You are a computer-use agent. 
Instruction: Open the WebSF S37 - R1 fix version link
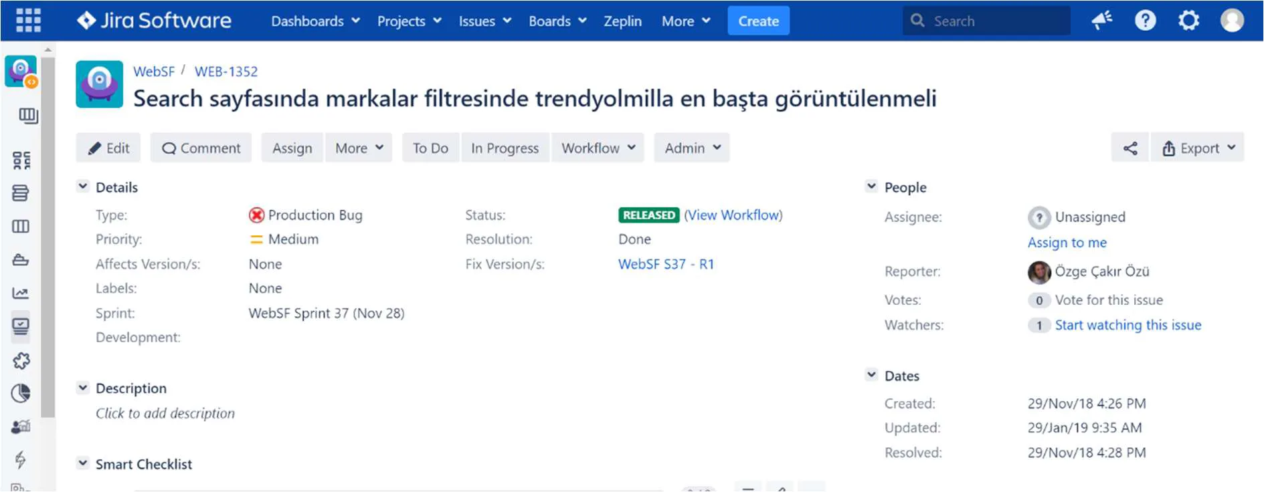(x=666, y=264)
